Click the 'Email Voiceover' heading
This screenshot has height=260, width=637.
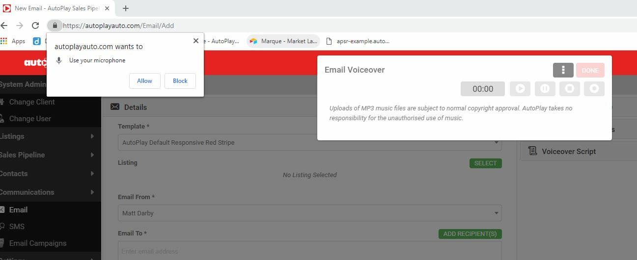pyautogui.click(x=355, y=70)
